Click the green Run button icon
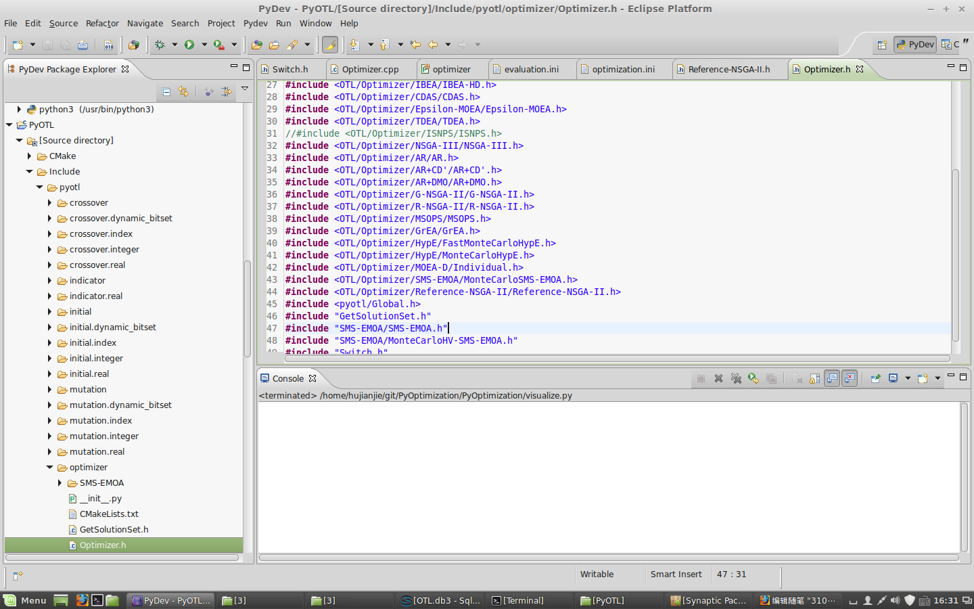The height and width of the screenshot is (609, 974). (189, 45)
